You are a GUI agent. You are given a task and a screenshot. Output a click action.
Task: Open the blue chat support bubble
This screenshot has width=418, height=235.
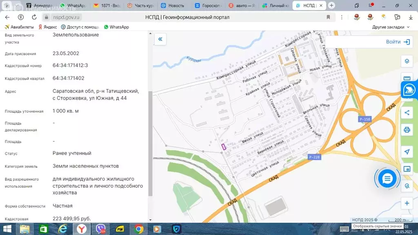click(387, 179)
